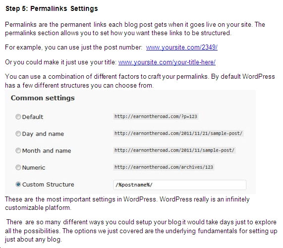Screen dimensions: 283x248
Task: Select the Default permalink radio button
Action: pyautogui.click(x=18, y=117)
